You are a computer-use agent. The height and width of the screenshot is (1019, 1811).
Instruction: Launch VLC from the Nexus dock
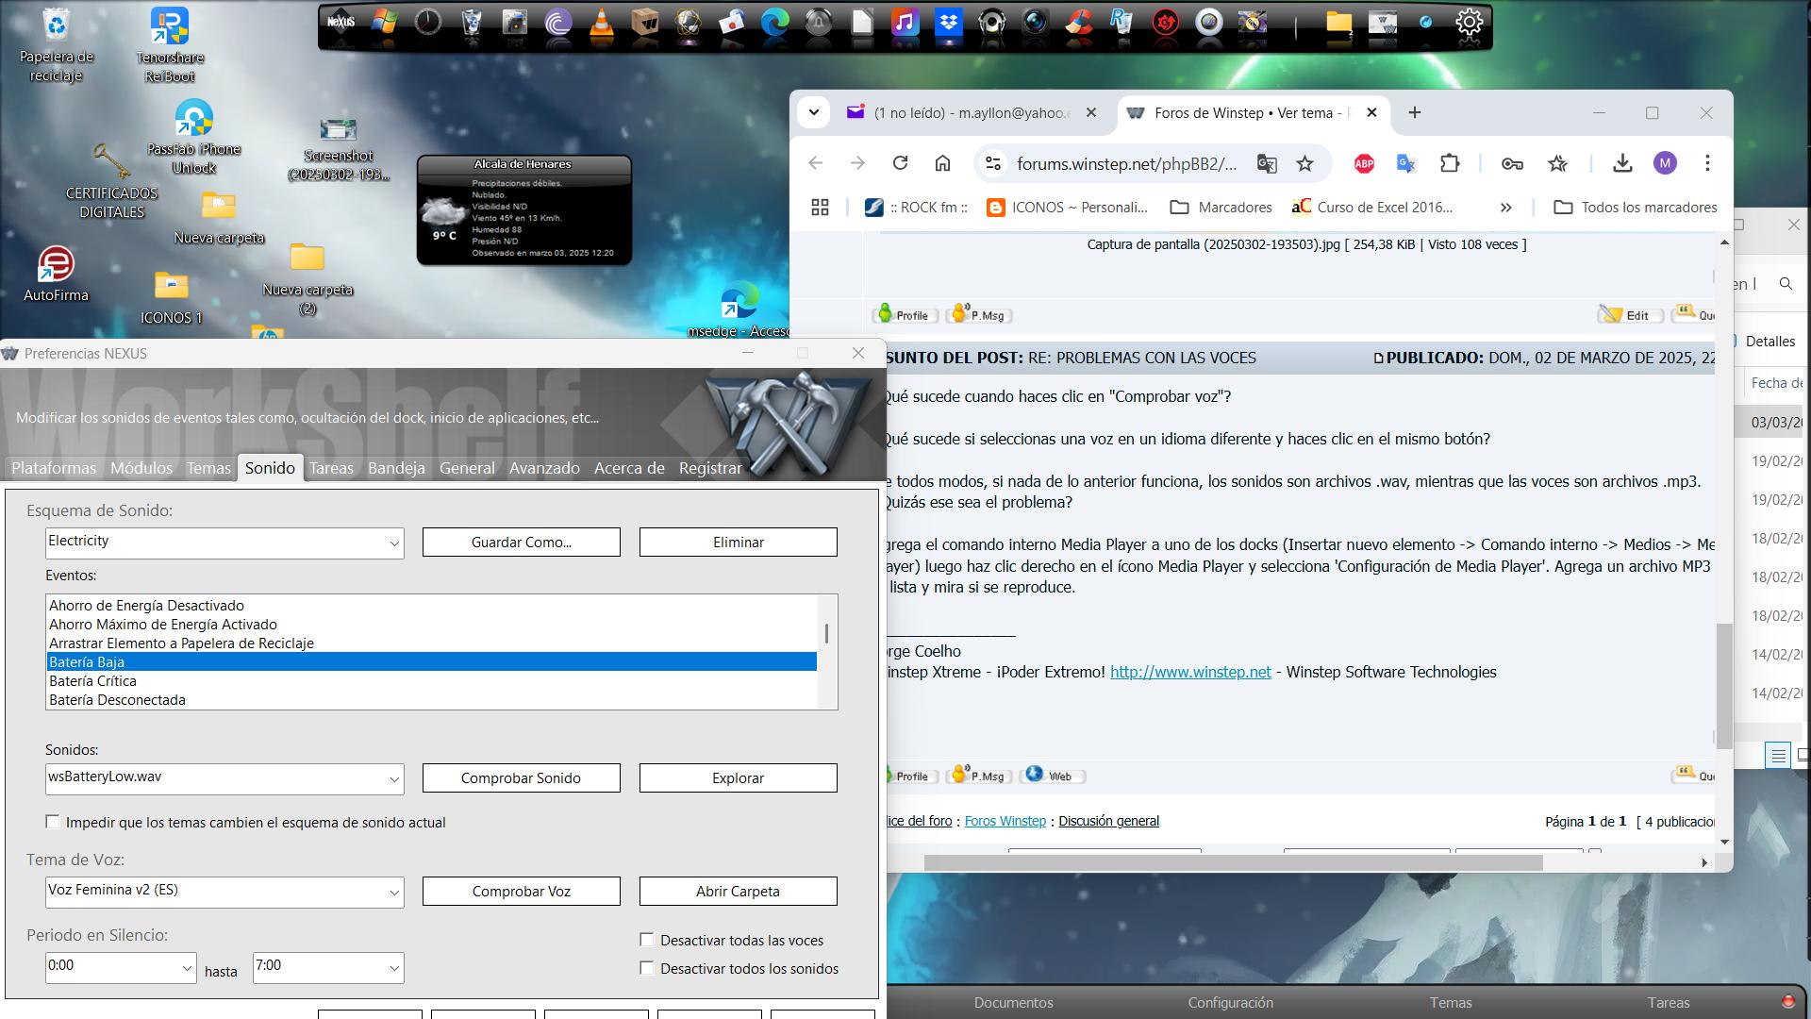coord(601,23)
